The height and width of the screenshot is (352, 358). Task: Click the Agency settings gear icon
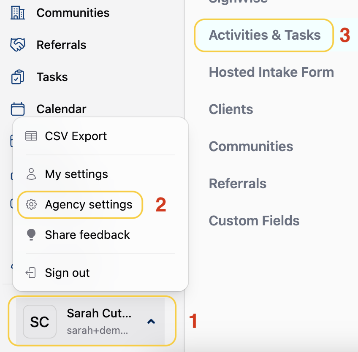(x=31, y=204)
